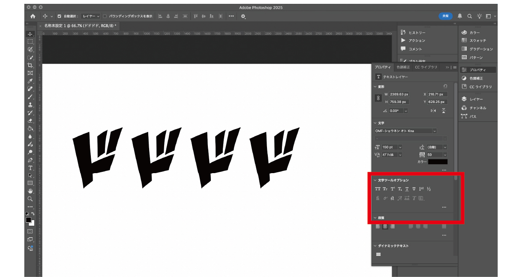Click the Home icon in options bar
522x277 pixels.
click(x=33, y=16)
